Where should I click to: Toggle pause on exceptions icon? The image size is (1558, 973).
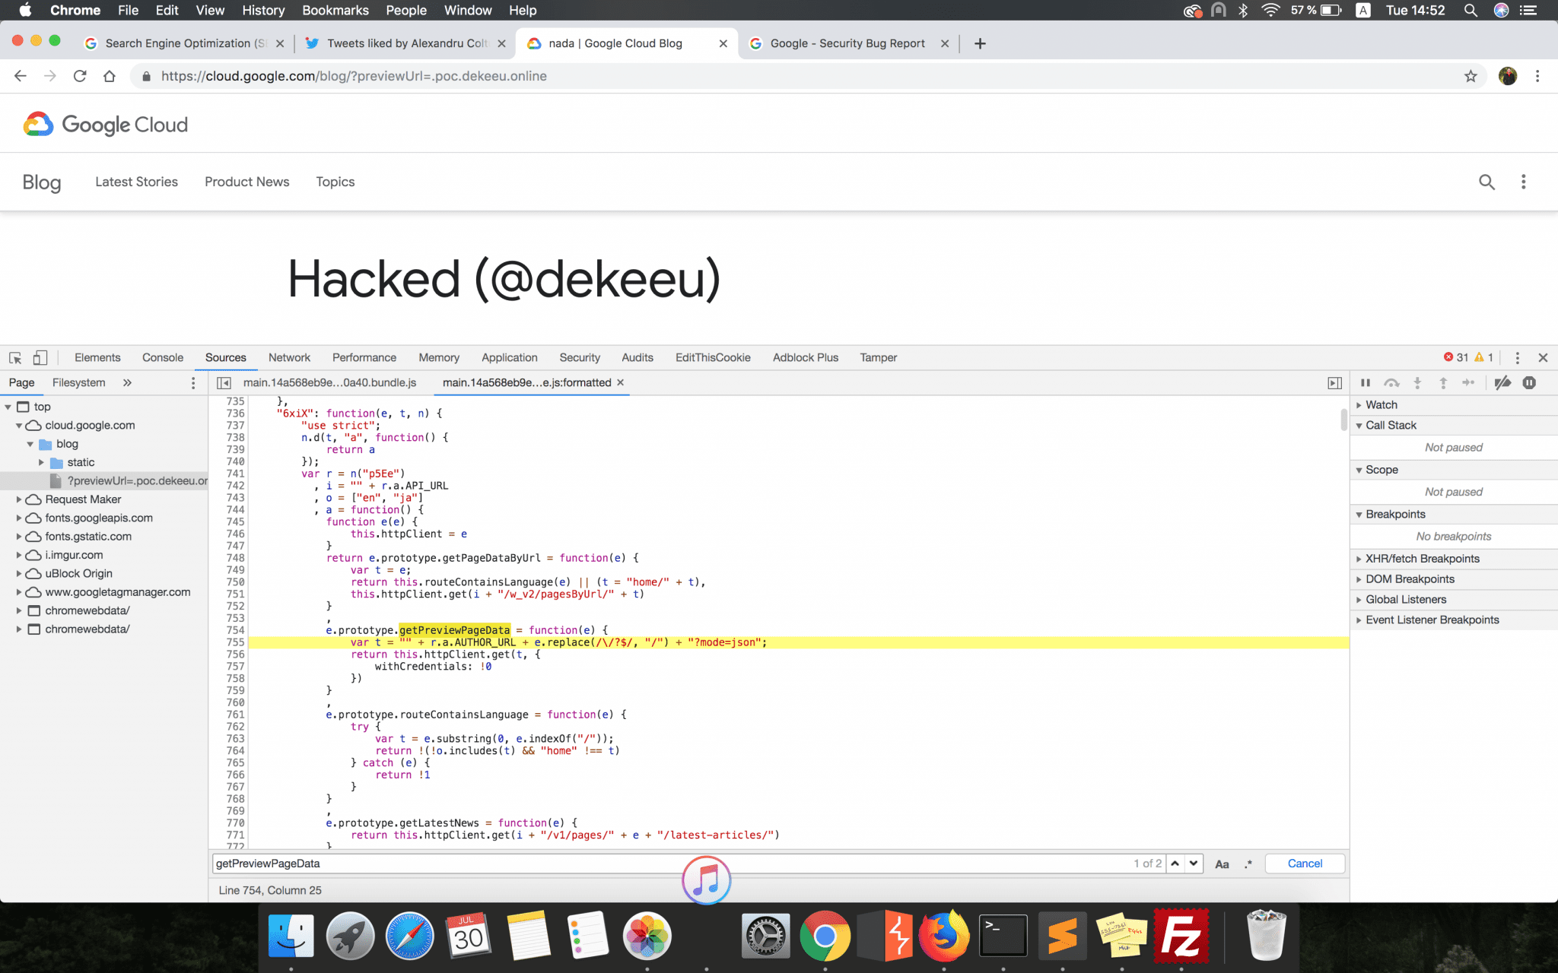[x=1529, y=382]
